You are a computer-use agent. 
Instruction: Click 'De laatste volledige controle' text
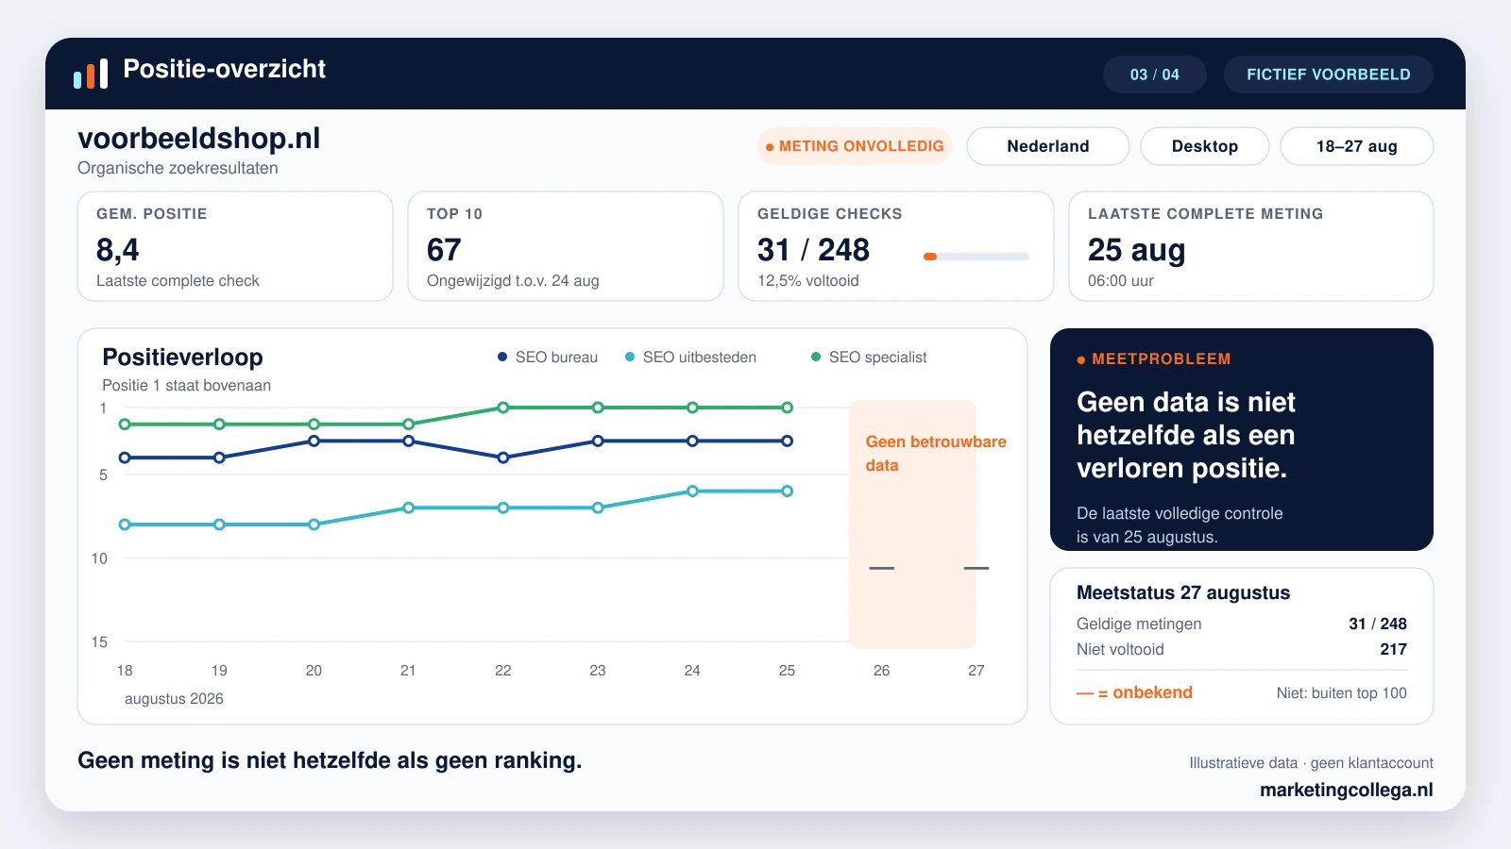click(x=1180, y=513)
